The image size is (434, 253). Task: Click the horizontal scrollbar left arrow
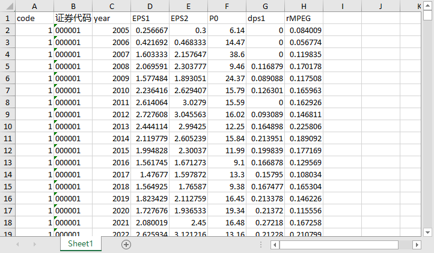275,245
